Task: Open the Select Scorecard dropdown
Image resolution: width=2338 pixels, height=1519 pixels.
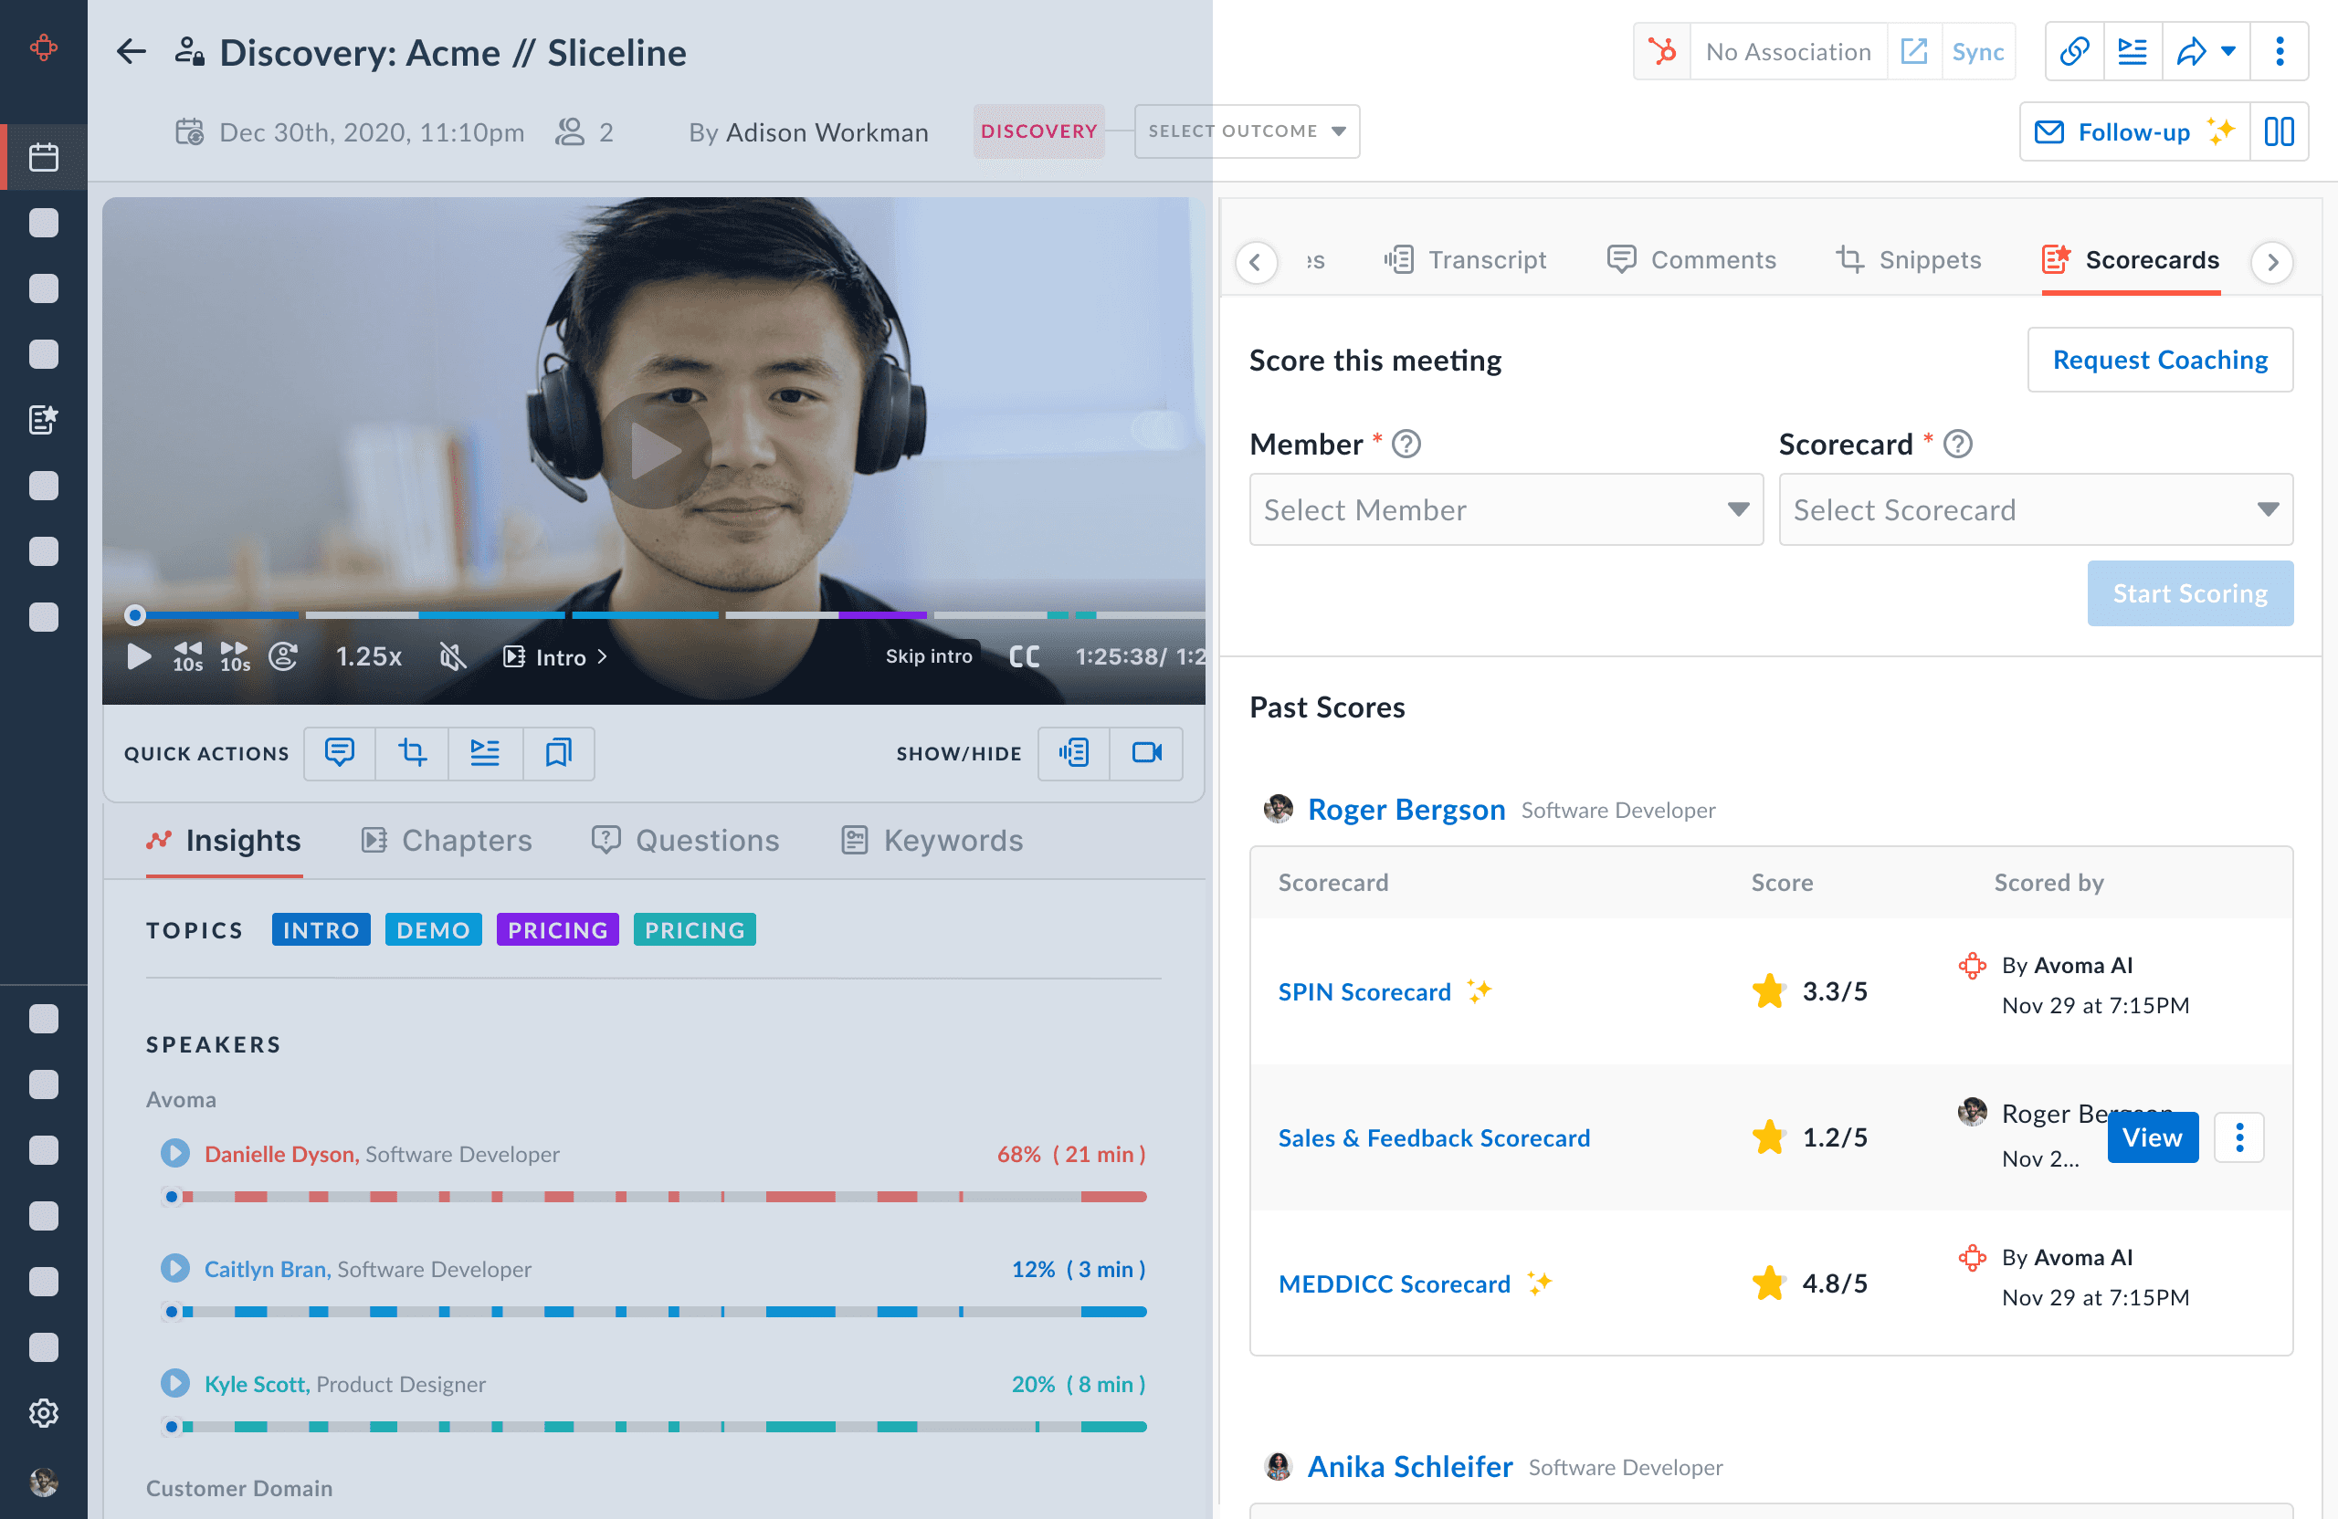Action: pos(2035,509)
